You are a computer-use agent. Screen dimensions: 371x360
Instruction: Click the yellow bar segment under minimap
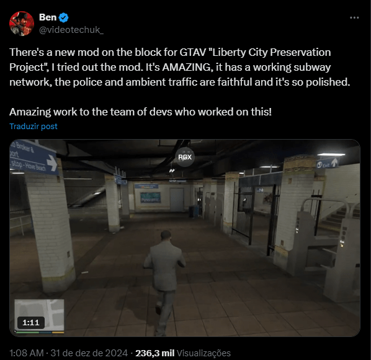point(58,333)
